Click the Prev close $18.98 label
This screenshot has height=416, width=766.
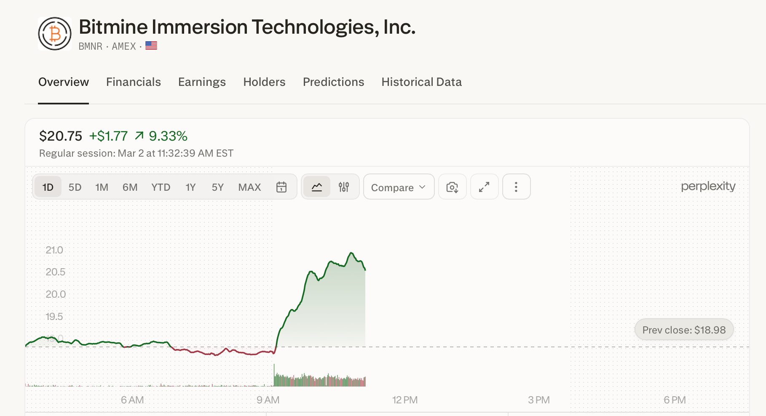coord(684,330)
